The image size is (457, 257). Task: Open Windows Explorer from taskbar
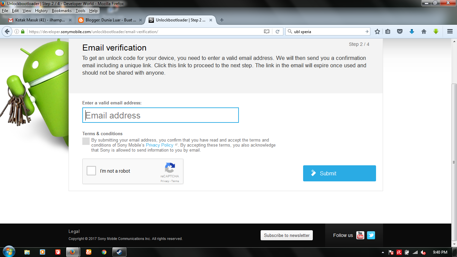(x=27, y=252)
